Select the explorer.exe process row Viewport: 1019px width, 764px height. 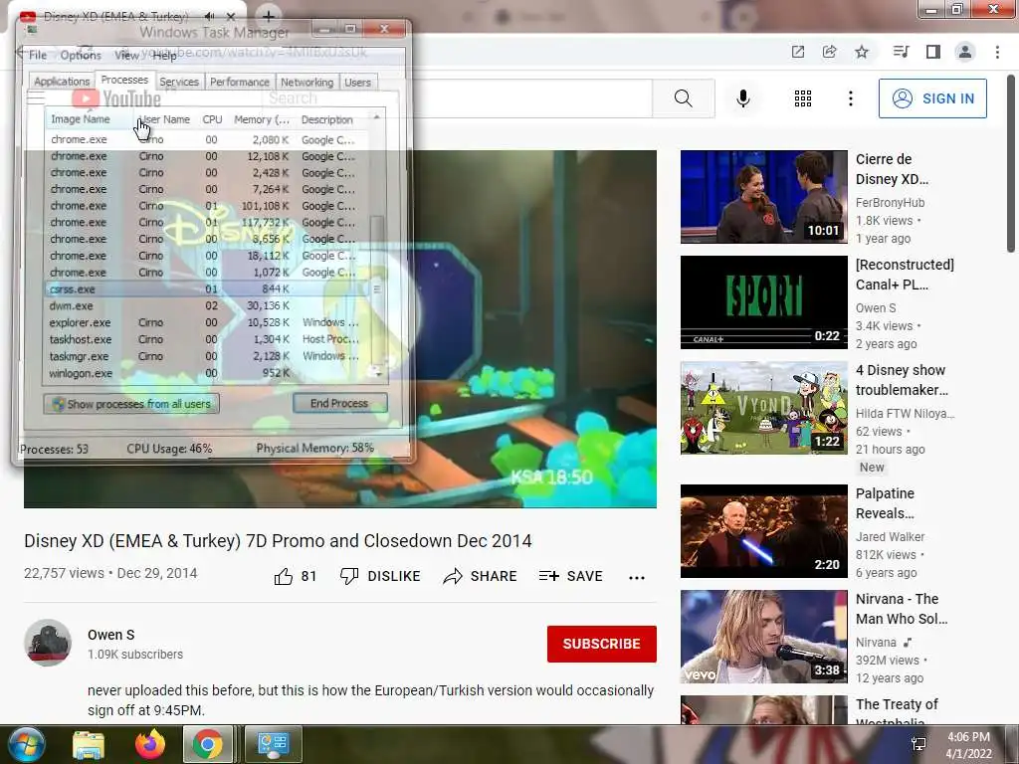(208, 323)
